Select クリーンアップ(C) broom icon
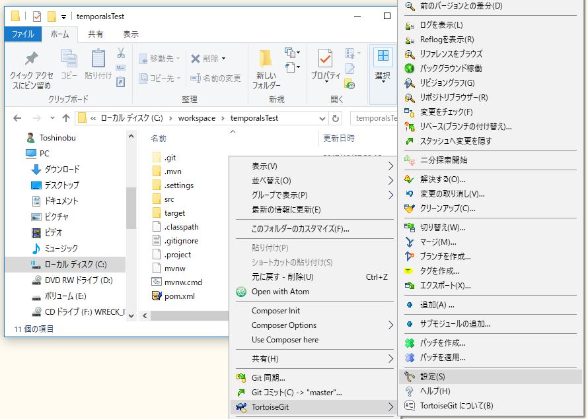This screenshot has width=588, height=419. [x=410, y=209]
